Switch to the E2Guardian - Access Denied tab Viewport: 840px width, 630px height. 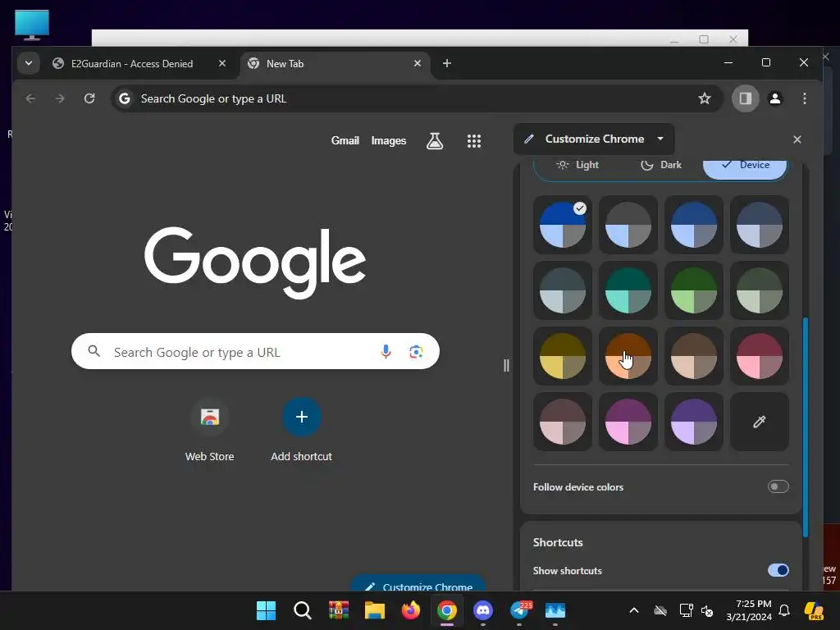(x=132, y=63)
